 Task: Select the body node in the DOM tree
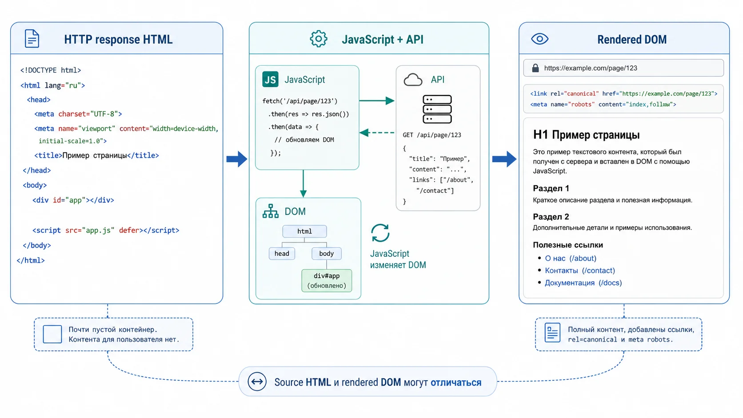coord(326,254)
